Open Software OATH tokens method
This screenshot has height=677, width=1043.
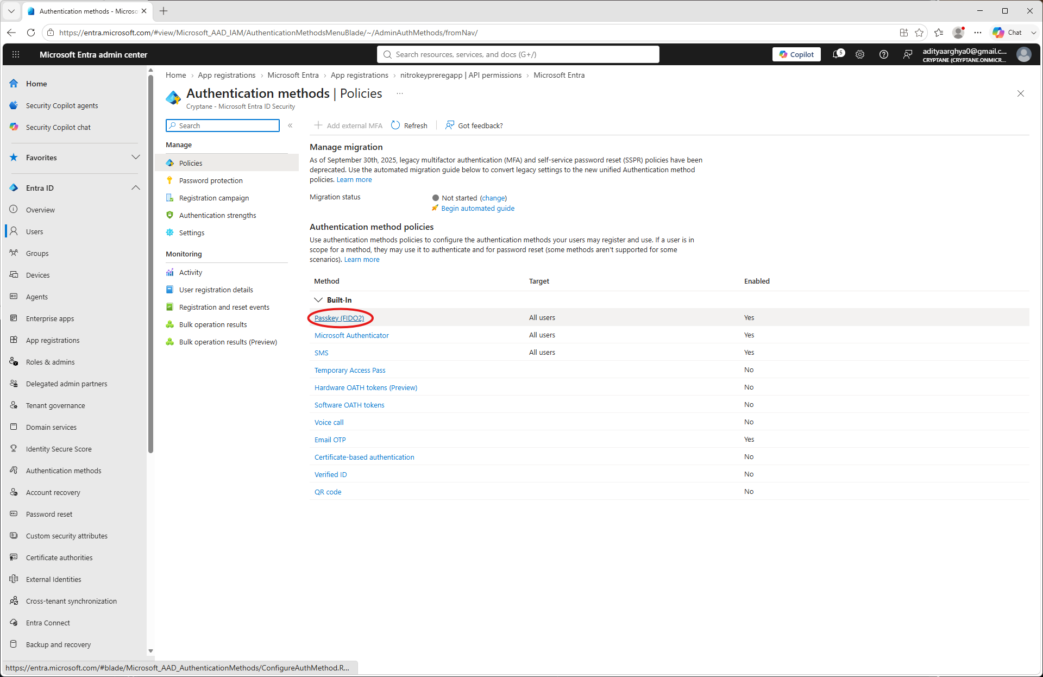pyautogui.click(x=349, y=405)
